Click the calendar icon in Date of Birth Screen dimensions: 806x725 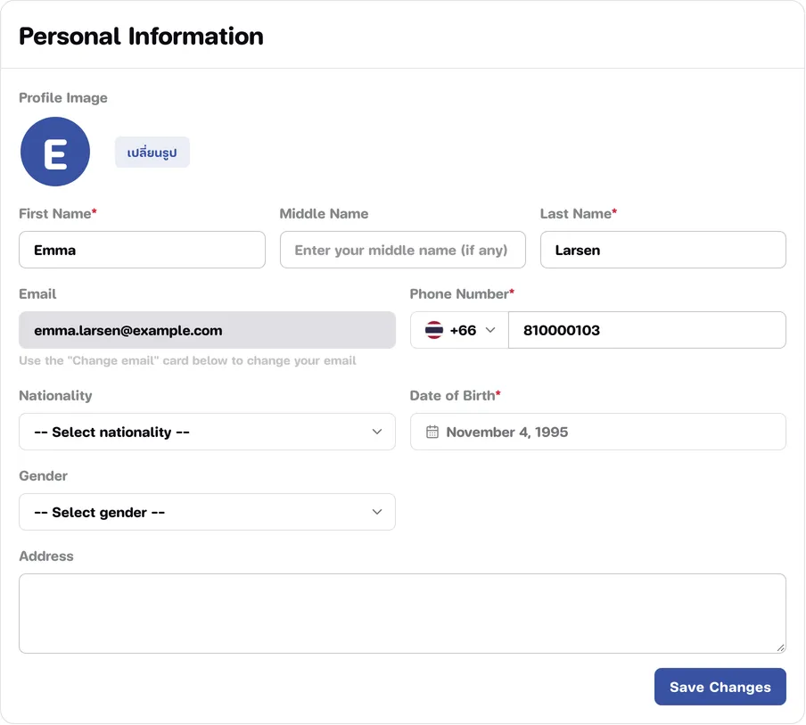point(432,432)
